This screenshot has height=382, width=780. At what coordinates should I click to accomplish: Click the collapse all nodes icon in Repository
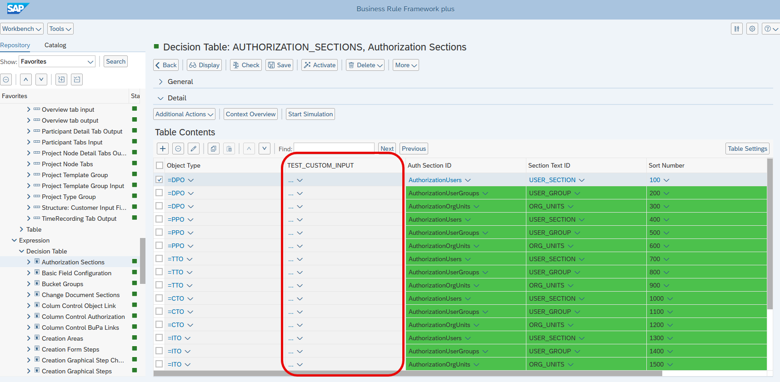coord(77,79)
